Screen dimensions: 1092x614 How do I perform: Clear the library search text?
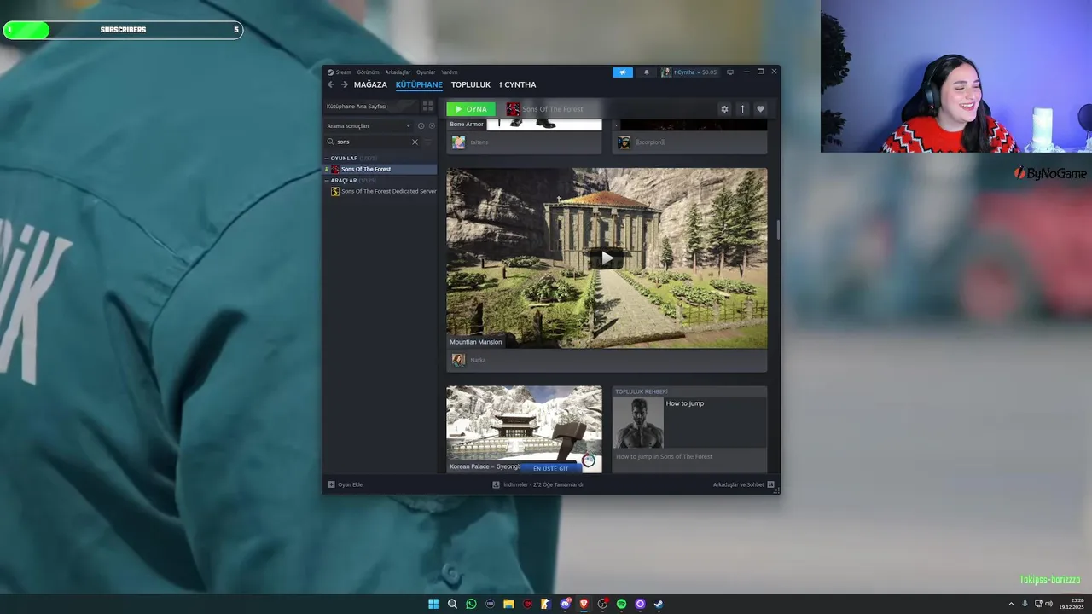coord(415,142)
